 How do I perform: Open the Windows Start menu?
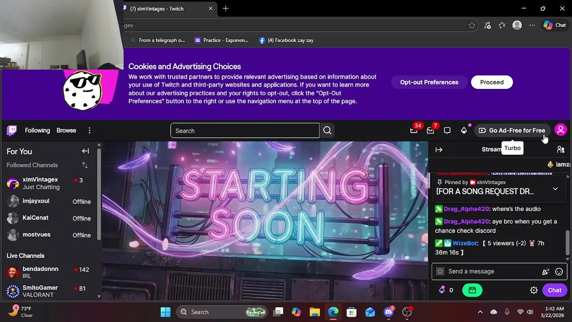(165, 312)
